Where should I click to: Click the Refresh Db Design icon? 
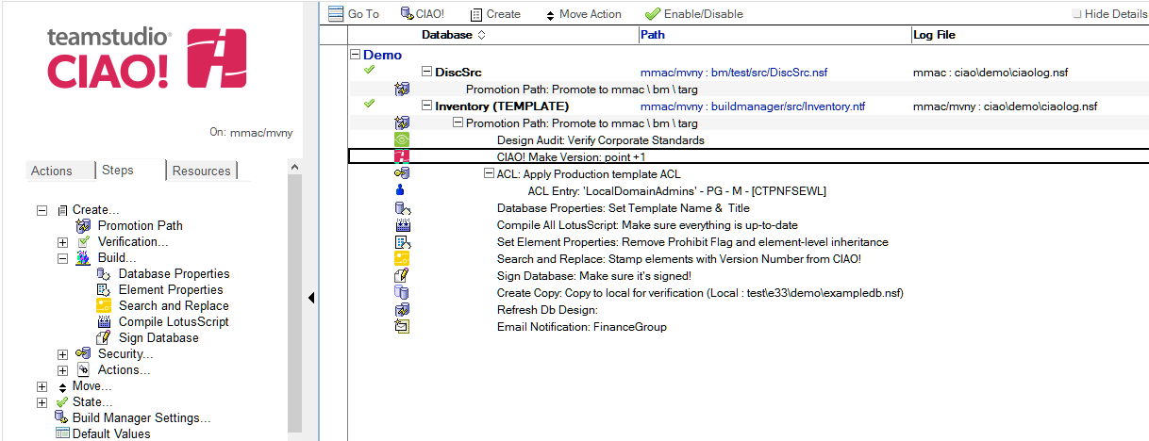[402, 309]
